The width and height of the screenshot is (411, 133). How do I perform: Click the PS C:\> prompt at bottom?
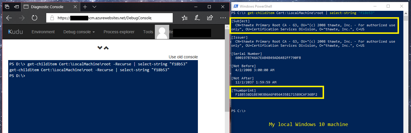point(238,111)
